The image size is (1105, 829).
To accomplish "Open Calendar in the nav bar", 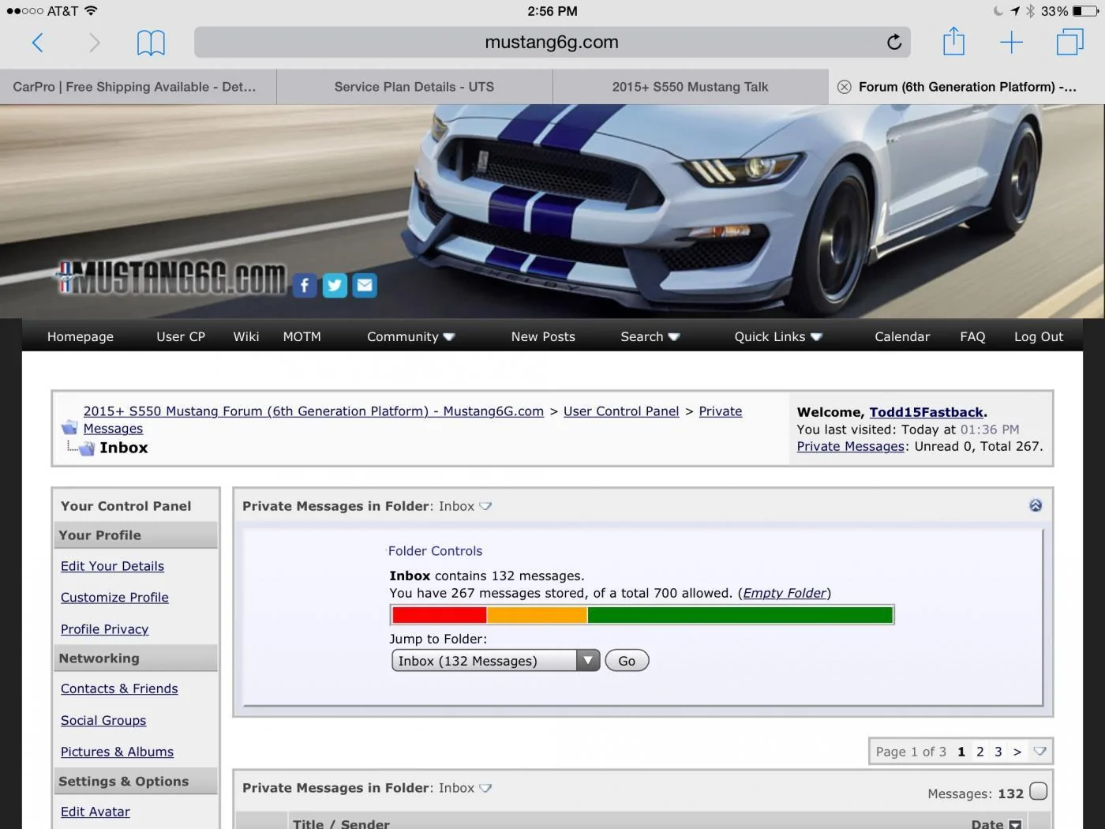I will click(x=902, y=336).
